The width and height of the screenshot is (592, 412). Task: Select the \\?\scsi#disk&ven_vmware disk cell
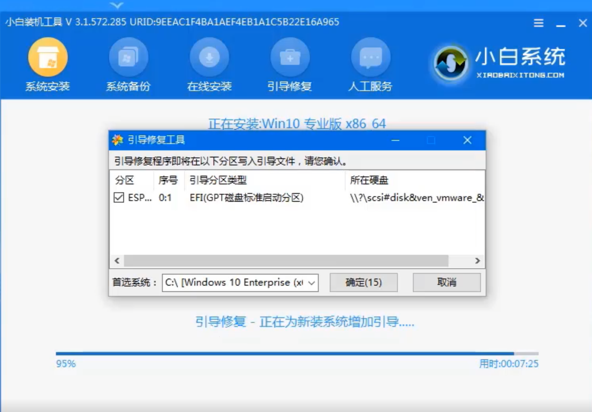coord(417,197)
